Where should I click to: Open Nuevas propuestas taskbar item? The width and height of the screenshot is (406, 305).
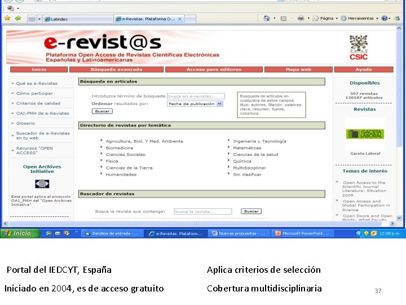pos(239,233)
